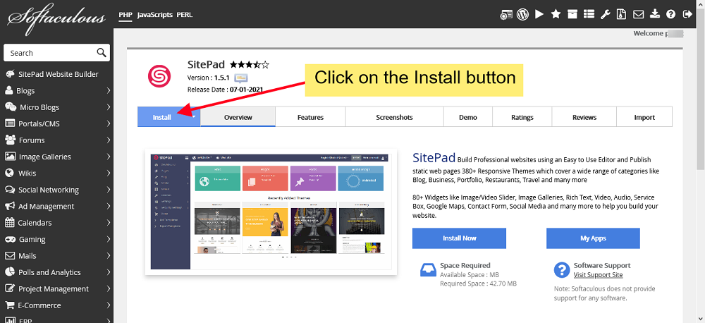Click the Space Required inbox icon

coord(428,269)
